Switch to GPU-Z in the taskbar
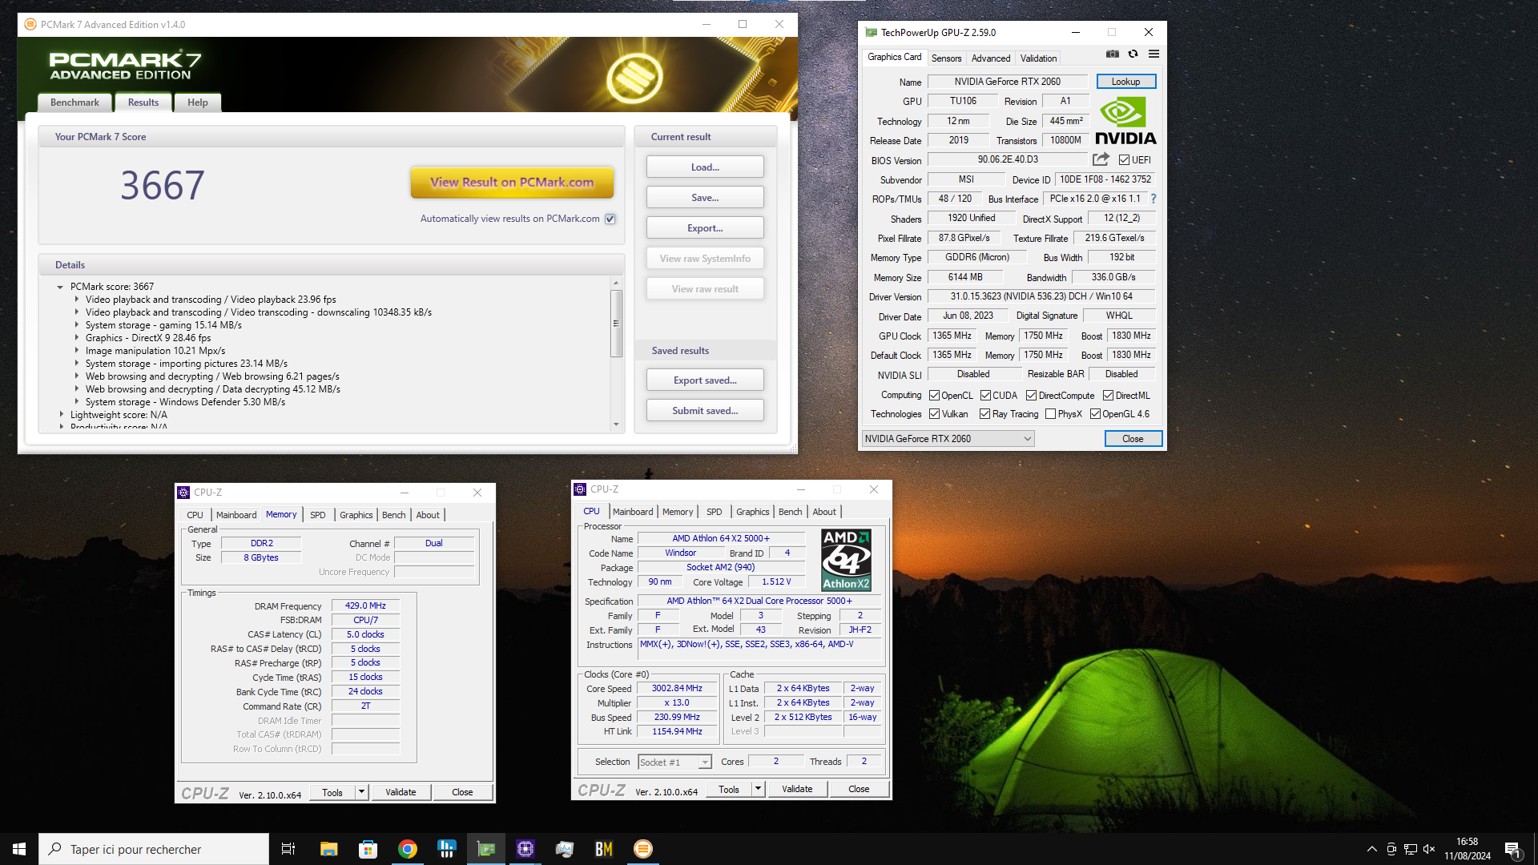This screenshot has height=865, width=1538. pos(485,849)
